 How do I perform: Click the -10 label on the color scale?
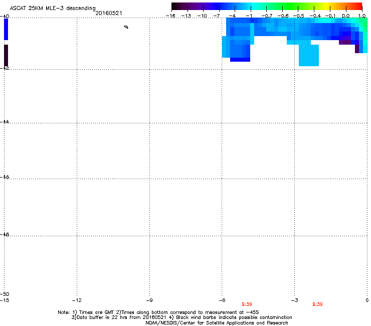202,16
